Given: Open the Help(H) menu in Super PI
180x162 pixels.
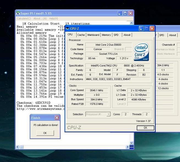Looking at the screenshot, I should point(54,18).
